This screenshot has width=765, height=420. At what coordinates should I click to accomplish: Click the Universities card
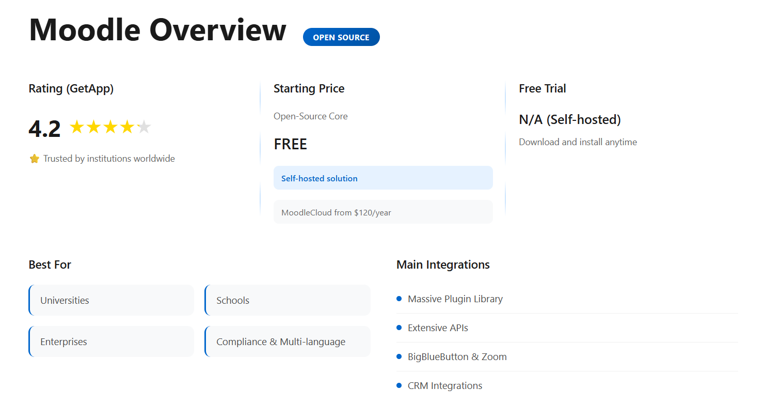(111, 300)
